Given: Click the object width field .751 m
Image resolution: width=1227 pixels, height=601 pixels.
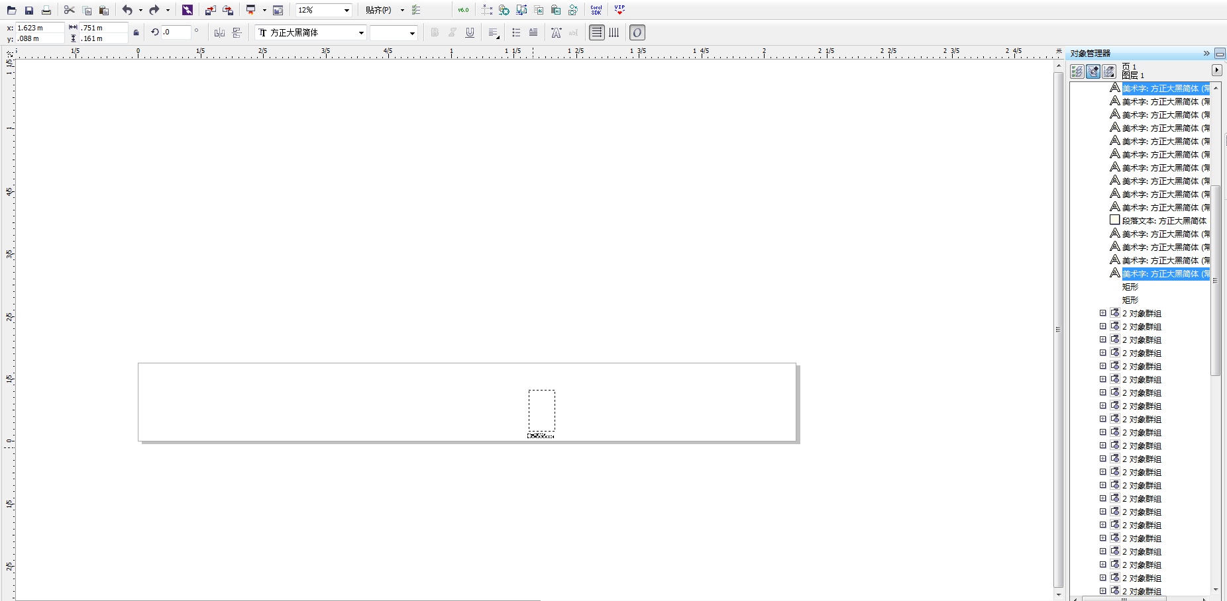Looking at the screenshot, I should coord(103,28).
